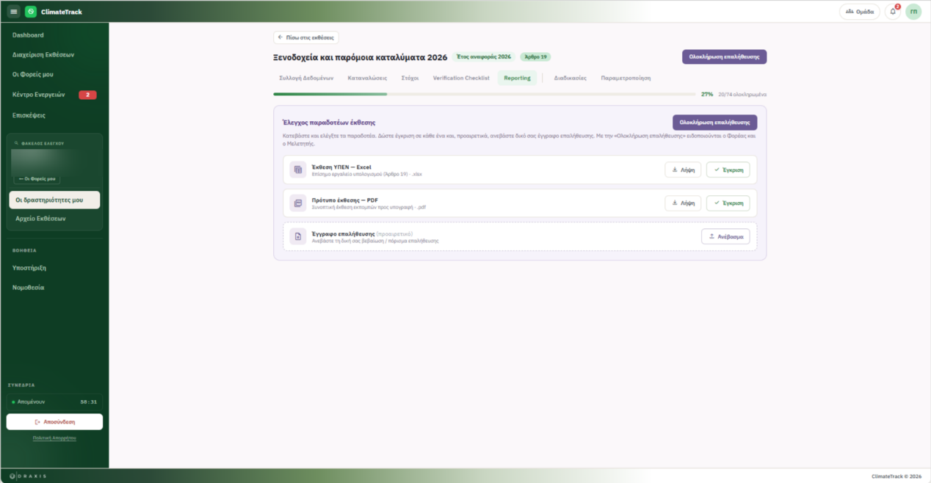Approve the Έκθεση ΥΠΕΝ Excel deliverable
Image resolution: width=931 pixels, height=483 pixels.
(x=728, y=170)
